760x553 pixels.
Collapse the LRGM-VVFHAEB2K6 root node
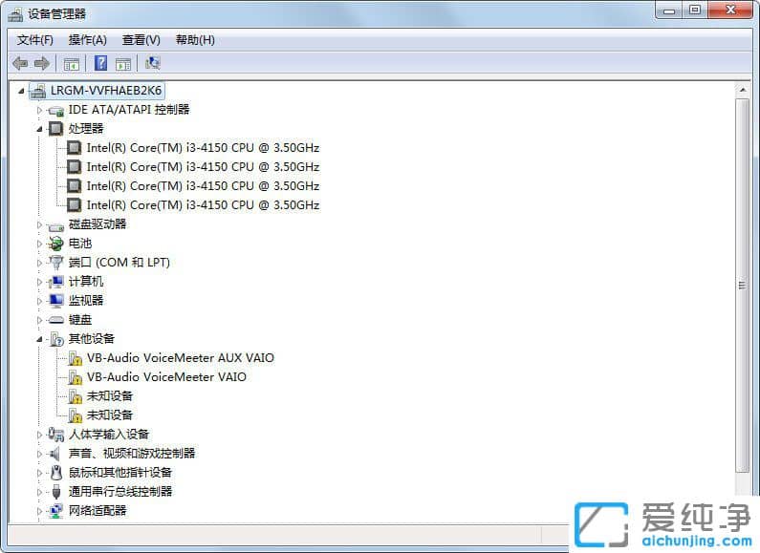tap(21, 91)
